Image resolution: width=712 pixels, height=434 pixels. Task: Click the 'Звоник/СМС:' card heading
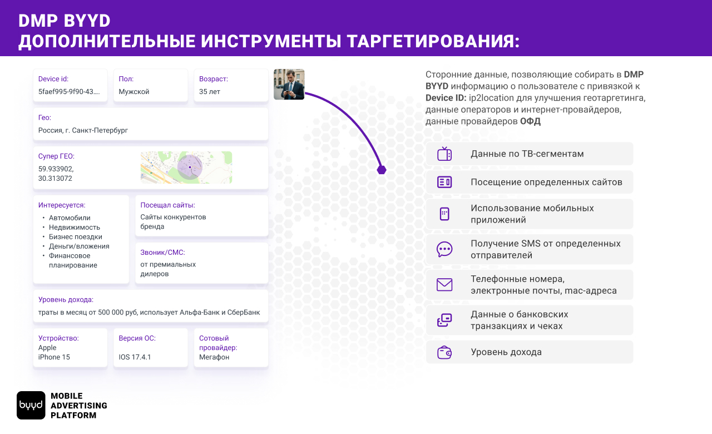click(162, 253)
